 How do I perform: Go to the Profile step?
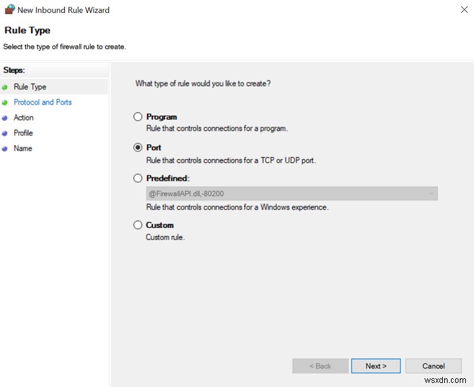click(x=23, y=133)
